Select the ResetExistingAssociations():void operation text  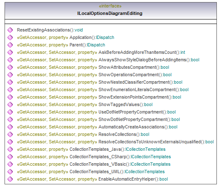tap(50, 30)
